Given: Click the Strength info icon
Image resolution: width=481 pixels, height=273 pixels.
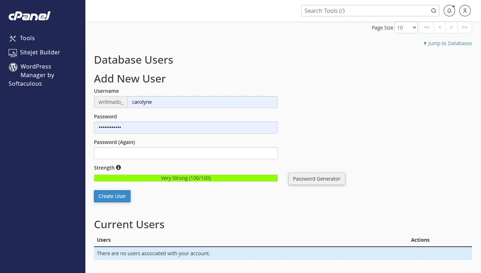Looking at the screenshot, I should point(118,167).
